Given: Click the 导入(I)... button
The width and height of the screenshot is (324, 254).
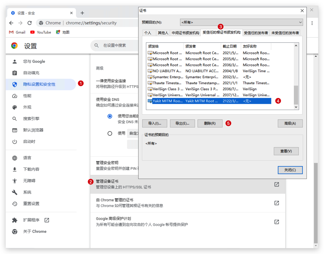Looking at the screenshot, I should (154, 123).
